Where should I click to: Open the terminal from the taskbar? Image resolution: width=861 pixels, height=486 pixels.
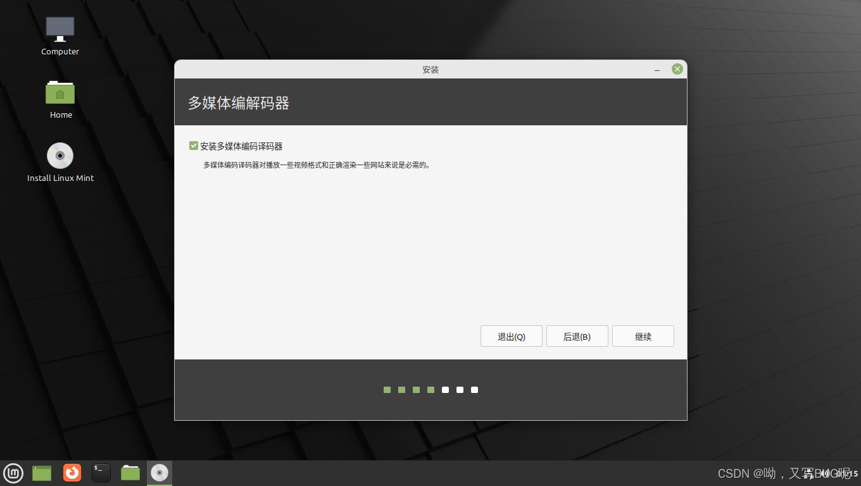(101, 473)
